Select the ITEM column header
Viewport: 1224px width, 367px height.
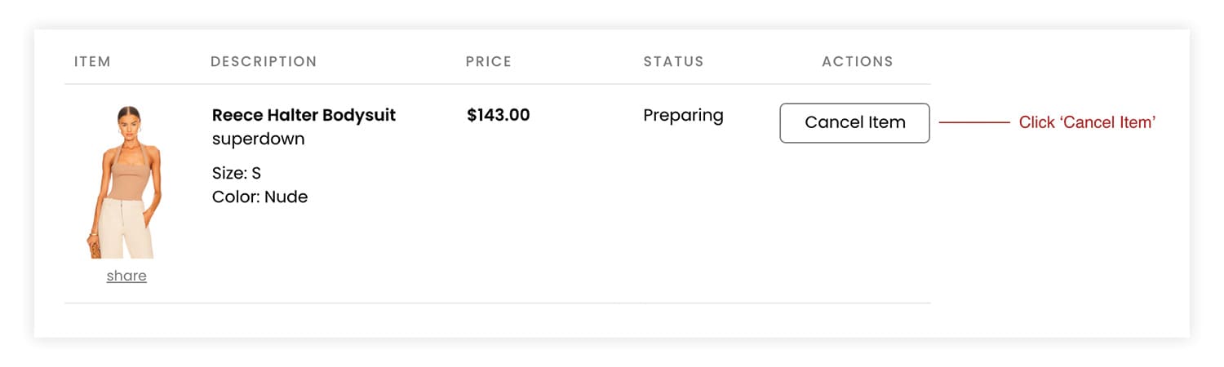pyautogui.click(x=92, y=62)
